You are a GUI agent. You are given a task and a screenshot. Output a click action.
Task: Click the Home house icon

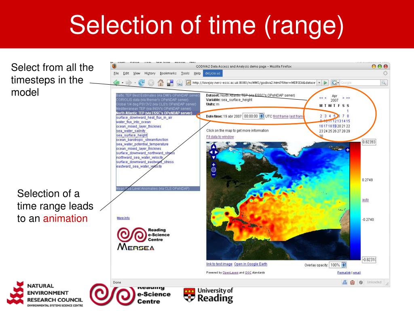click(161, 83)
